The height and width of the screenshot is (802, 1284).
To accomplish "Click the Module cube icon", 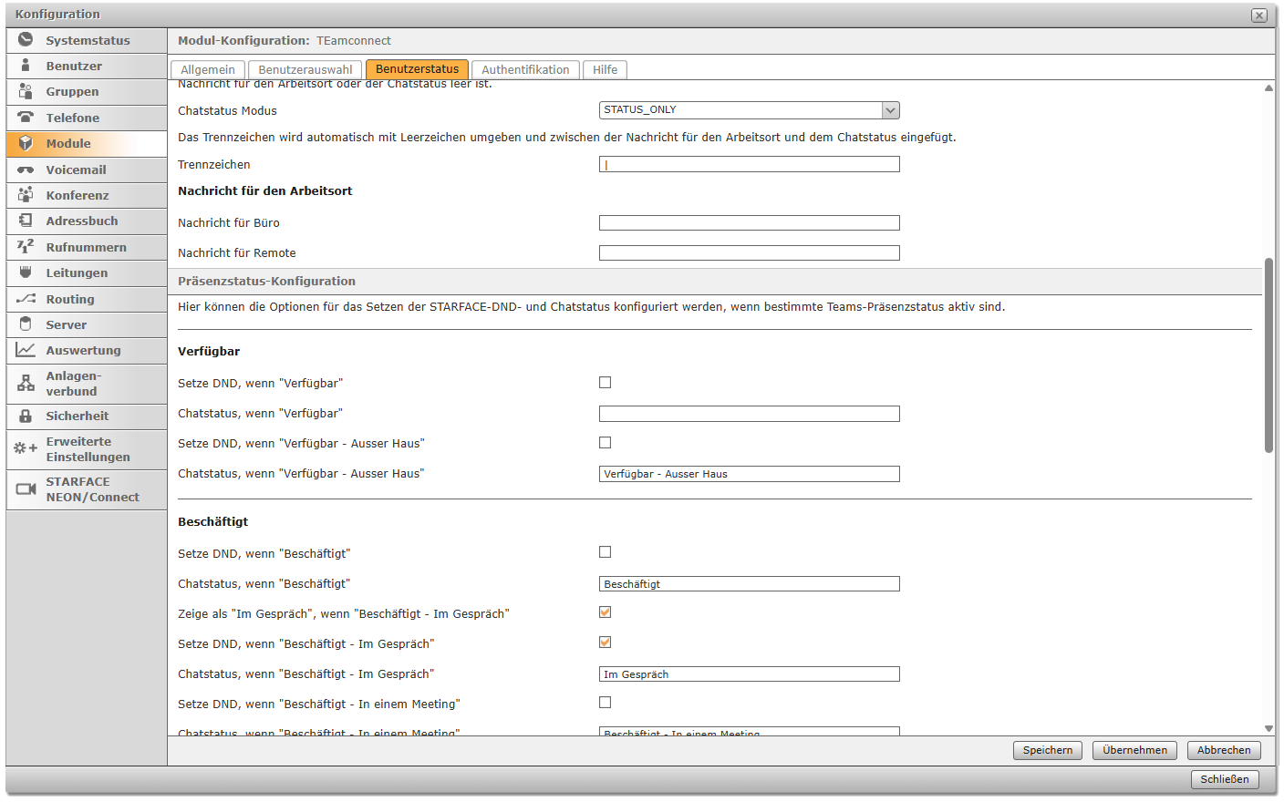I will tap(26, 143).
